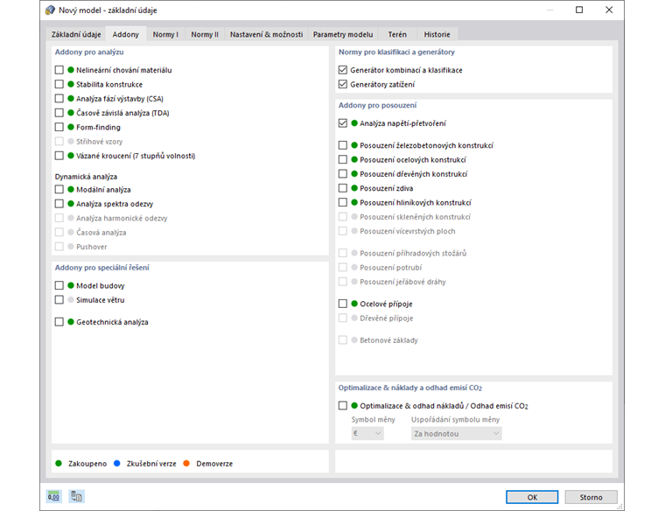665x511 pixels.
Task: Check Posouzení dřevěných konstrukcí
Action: point(343,173)
